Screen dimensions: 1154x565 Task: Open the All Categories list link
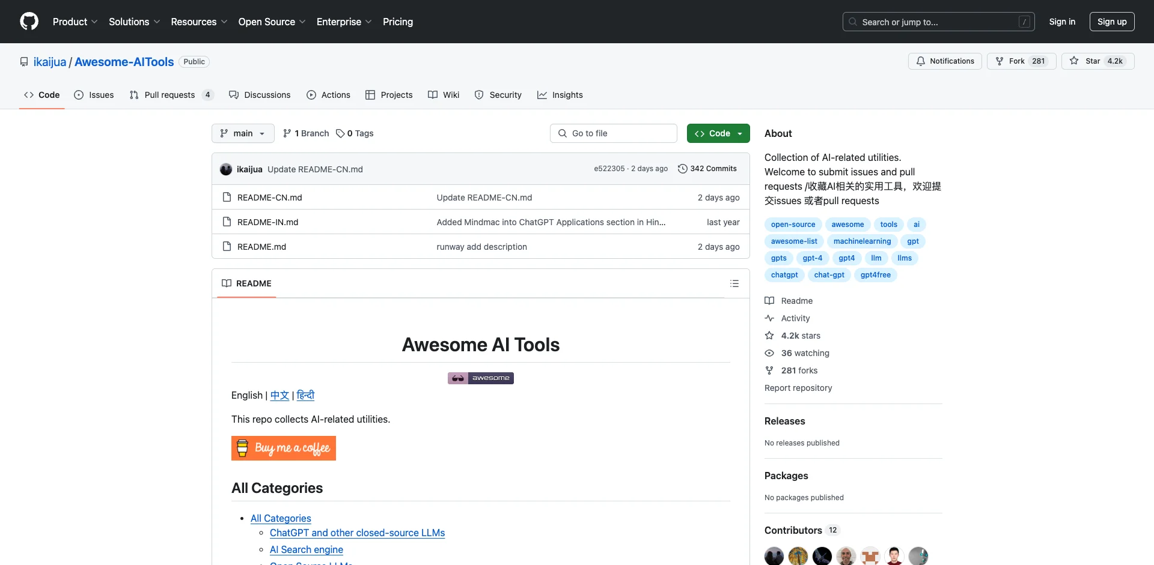point(281,518)
